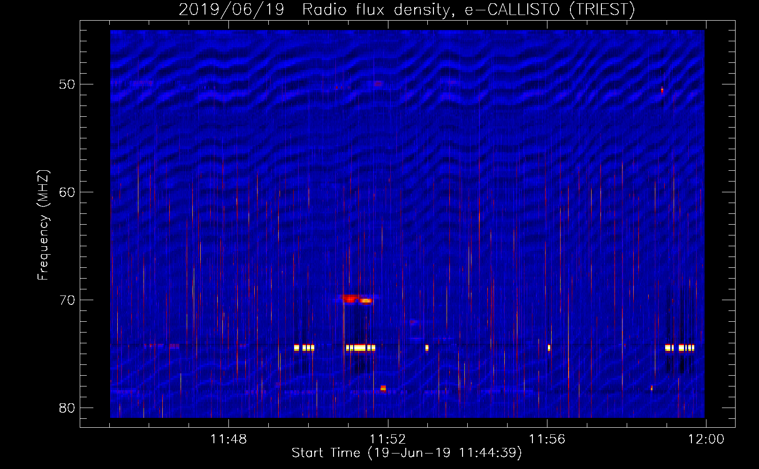Click the 60 frequency tick label
The image size is (759, 469).
[x=67, y=192]
